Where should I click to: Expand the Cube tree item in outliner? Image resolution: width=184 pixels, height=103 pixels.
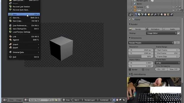click(132, 10)
